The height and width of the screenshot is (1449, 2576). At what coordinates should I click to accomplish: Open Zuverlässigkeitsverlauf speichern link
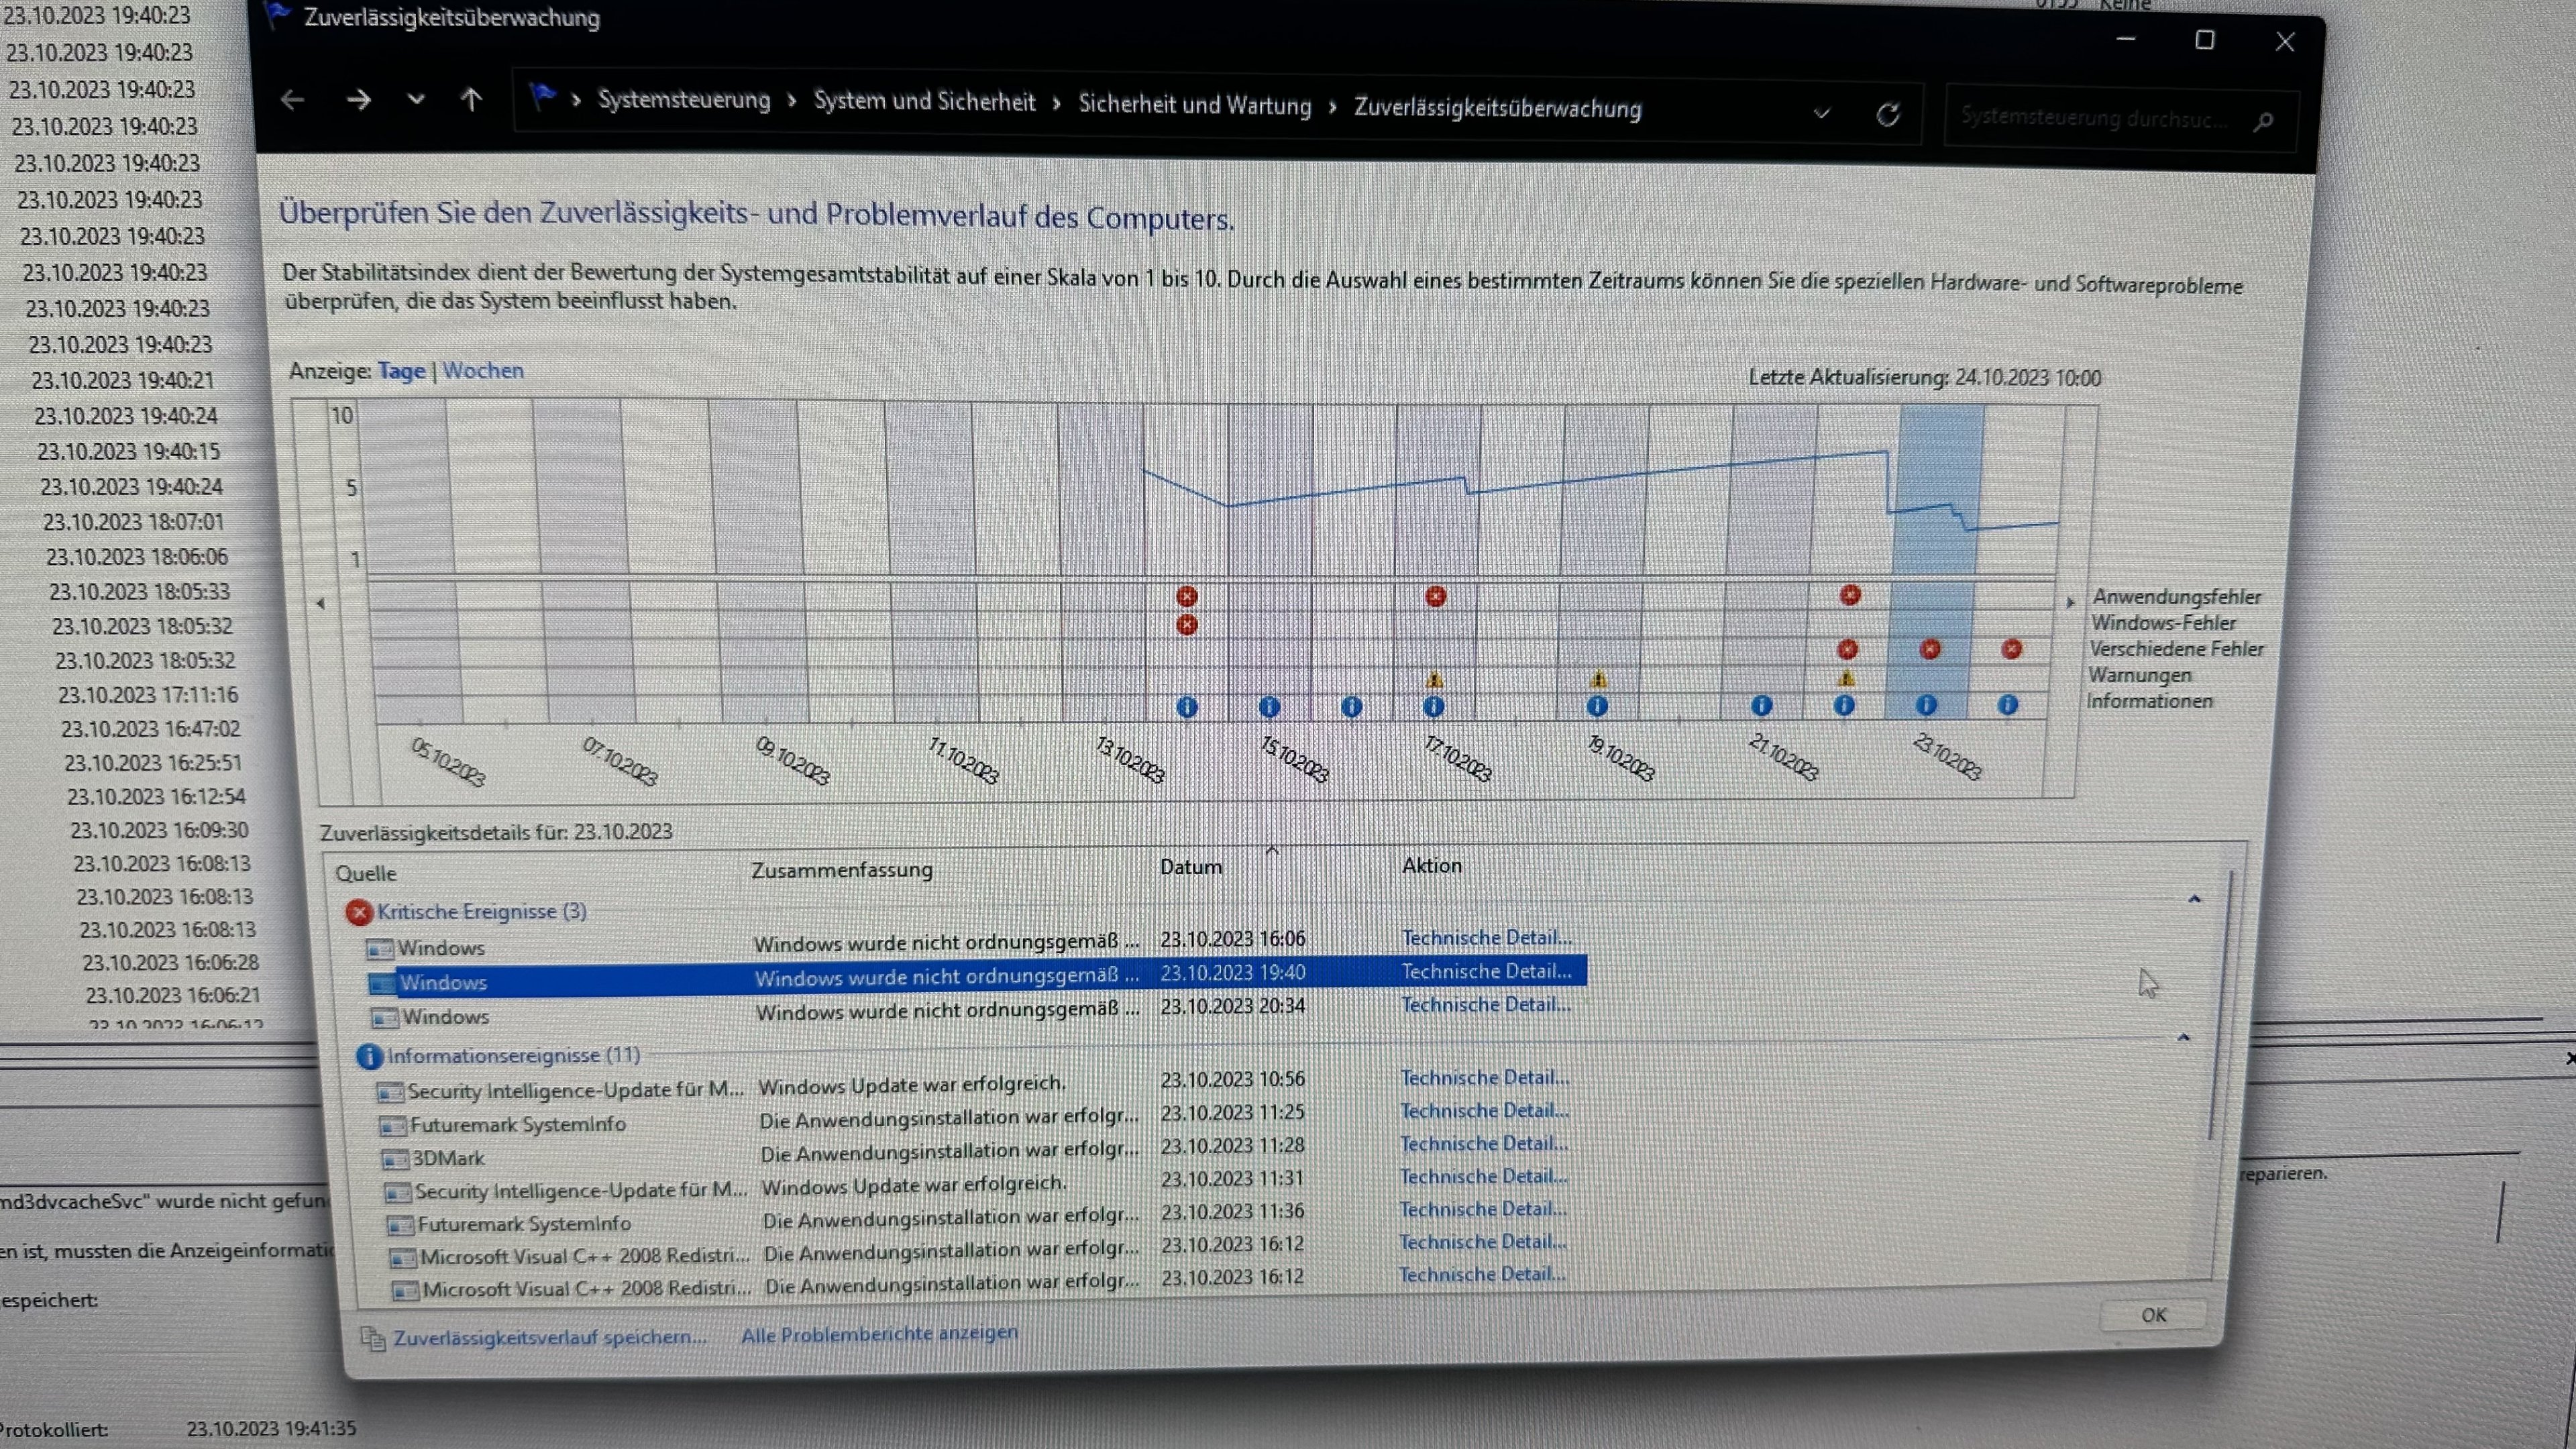(549, 1337)
